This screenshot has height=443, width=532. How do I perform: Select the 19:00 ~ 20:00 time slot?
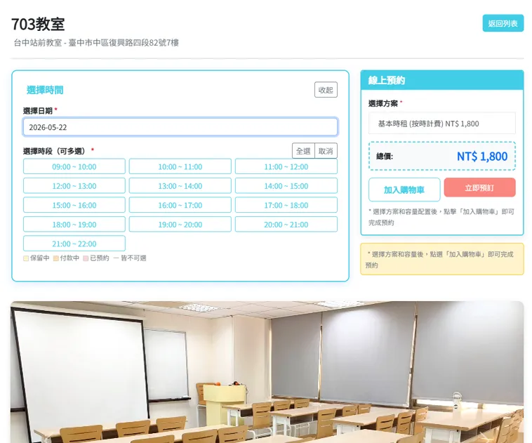click(180, 225)
